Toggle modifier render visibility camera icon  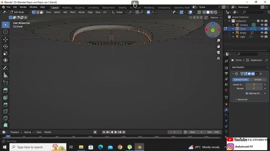click(x=253, y=74)
